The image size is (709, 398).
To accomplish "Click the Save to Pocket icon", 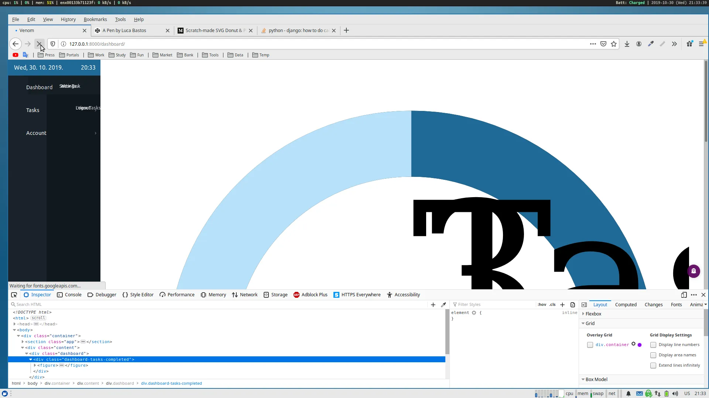I will 603,44.
